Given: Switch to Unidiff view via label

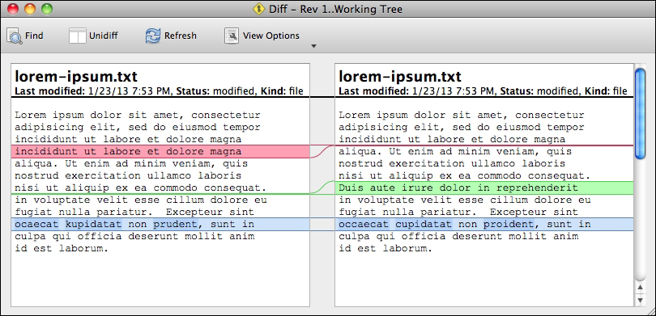Looking at the screenshot, I should (103, 36).
